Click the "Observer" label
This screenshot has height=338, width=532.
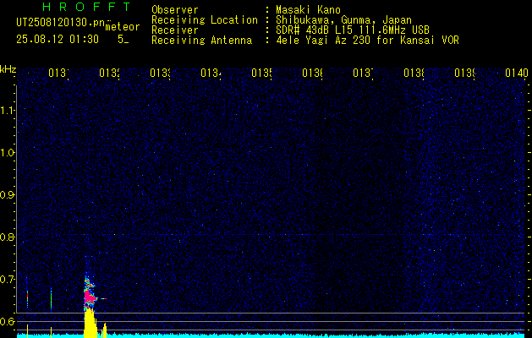175,10
